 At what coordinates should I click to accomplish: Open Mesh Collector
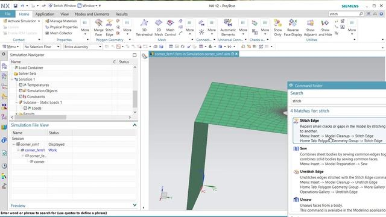click(59, 33)
